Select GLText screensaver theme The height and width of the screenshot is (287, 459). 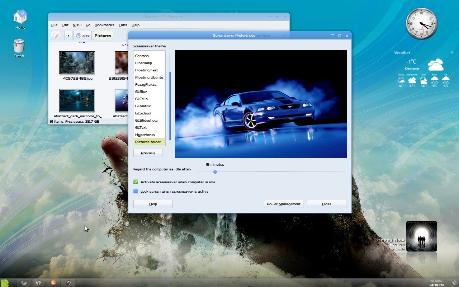point(149,128)
